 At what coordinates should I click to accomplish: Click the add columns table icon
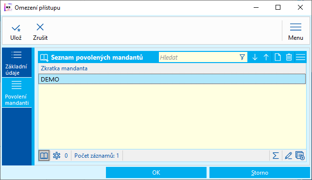click(x=300, y=156)
